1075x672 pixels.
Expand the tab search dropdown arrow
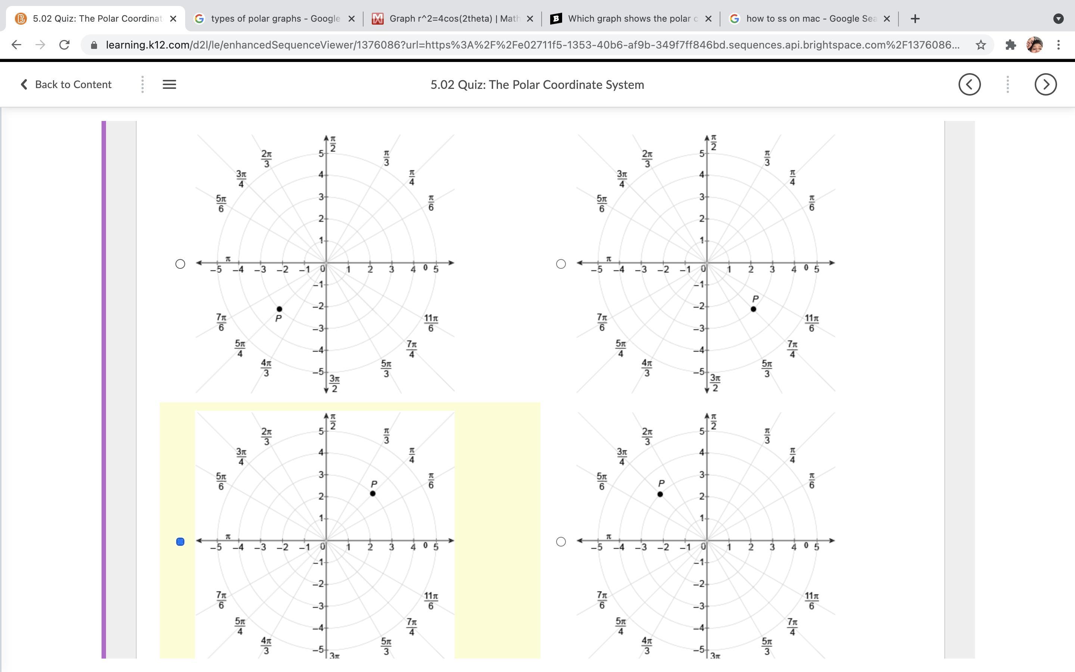[1059, 19]
